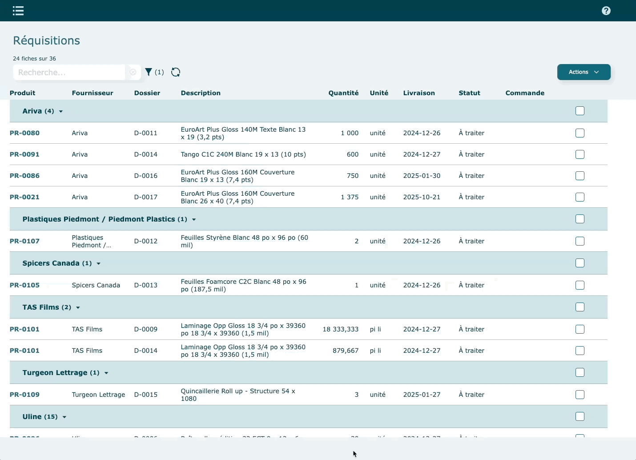Select checkbox for PR-0091 row
The width and height of the screenshot is (636, 460).
580,154
